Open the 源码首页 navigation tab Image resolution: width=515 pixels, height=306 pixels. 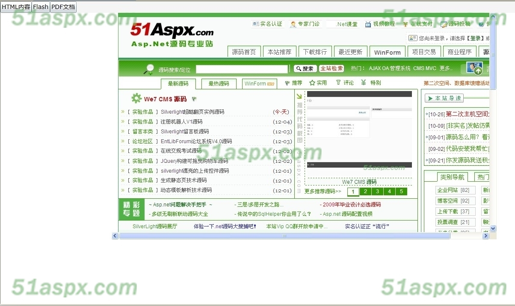[x=244, y=52]
